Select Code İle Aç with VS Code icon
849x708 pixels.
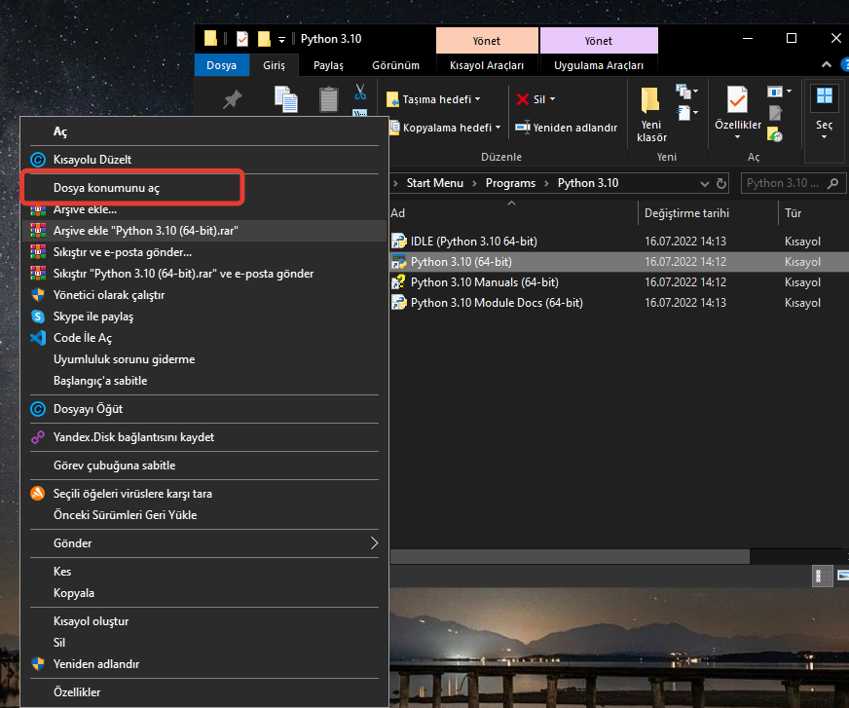(83, 338)
